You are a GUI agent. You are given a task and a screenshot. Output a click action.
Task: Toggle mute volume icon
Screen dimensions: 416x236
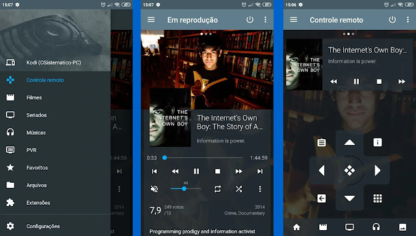pyautogui.click(x=154, y=189)
